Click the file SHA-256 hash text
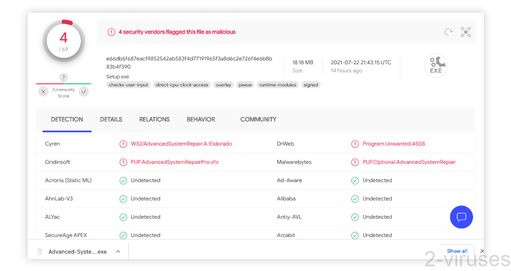Viewport: 511px width, 271px height. point(189,63)
